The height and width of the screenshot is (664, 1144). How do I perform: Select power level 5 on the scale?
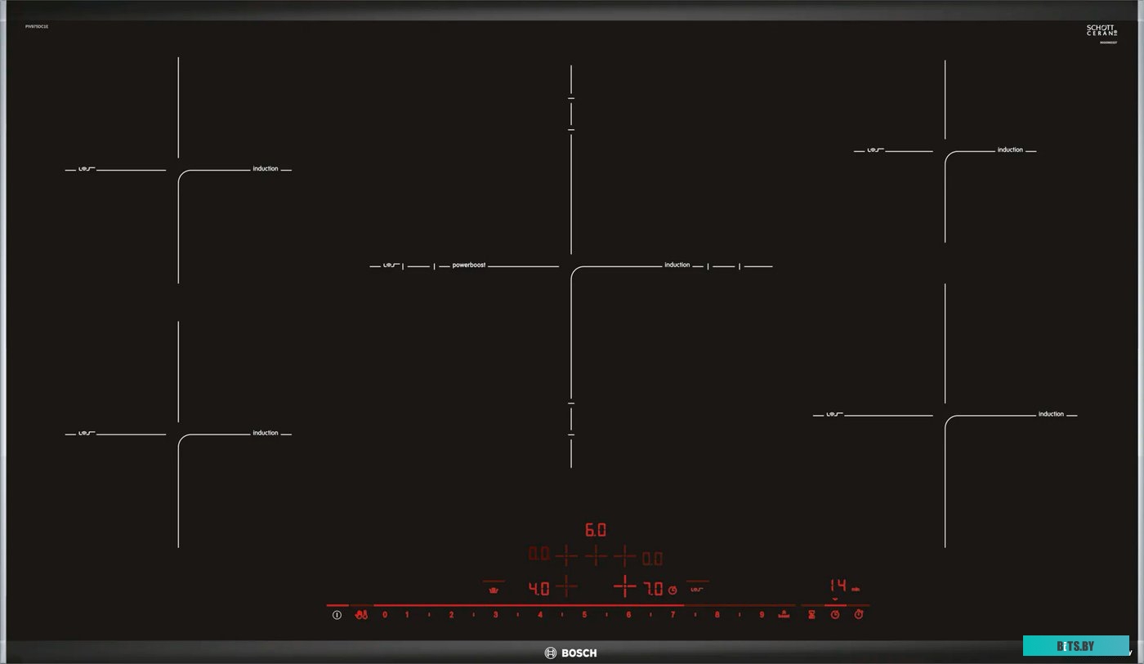click(584, 614)
